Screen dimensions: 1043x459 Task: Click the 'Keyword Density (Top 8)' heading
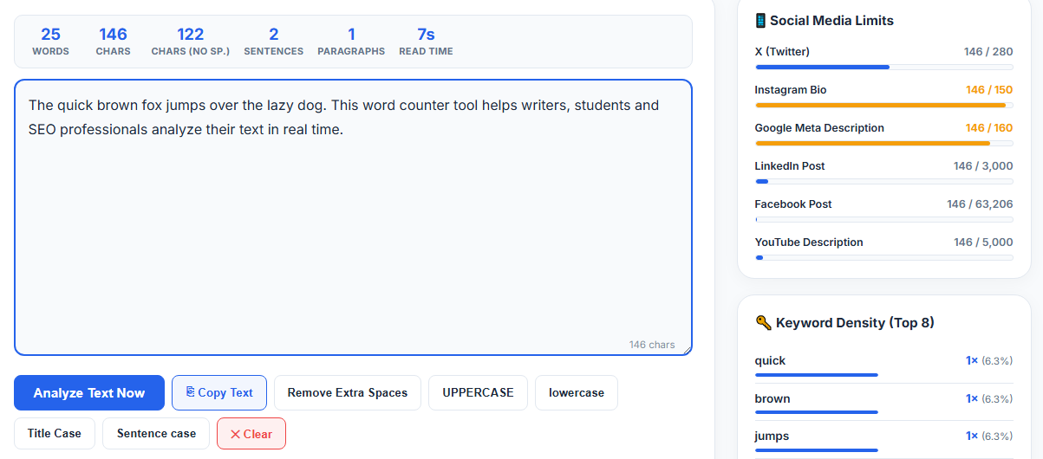(855, 322)
